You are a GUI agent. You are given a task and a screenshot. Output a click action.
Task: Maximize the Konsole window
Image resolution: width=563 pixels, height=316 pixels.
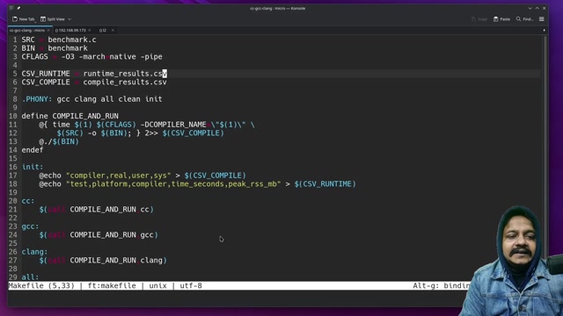pyautogui.click(x=537, y=8)
